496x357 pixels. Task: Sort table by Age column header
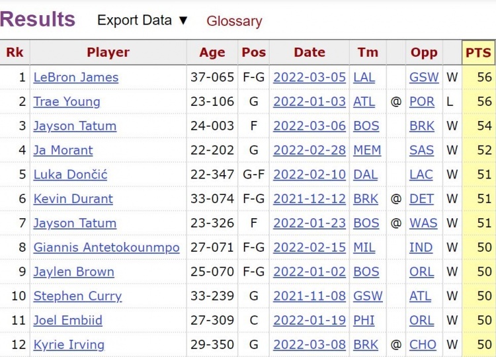[x=212, y=52]
